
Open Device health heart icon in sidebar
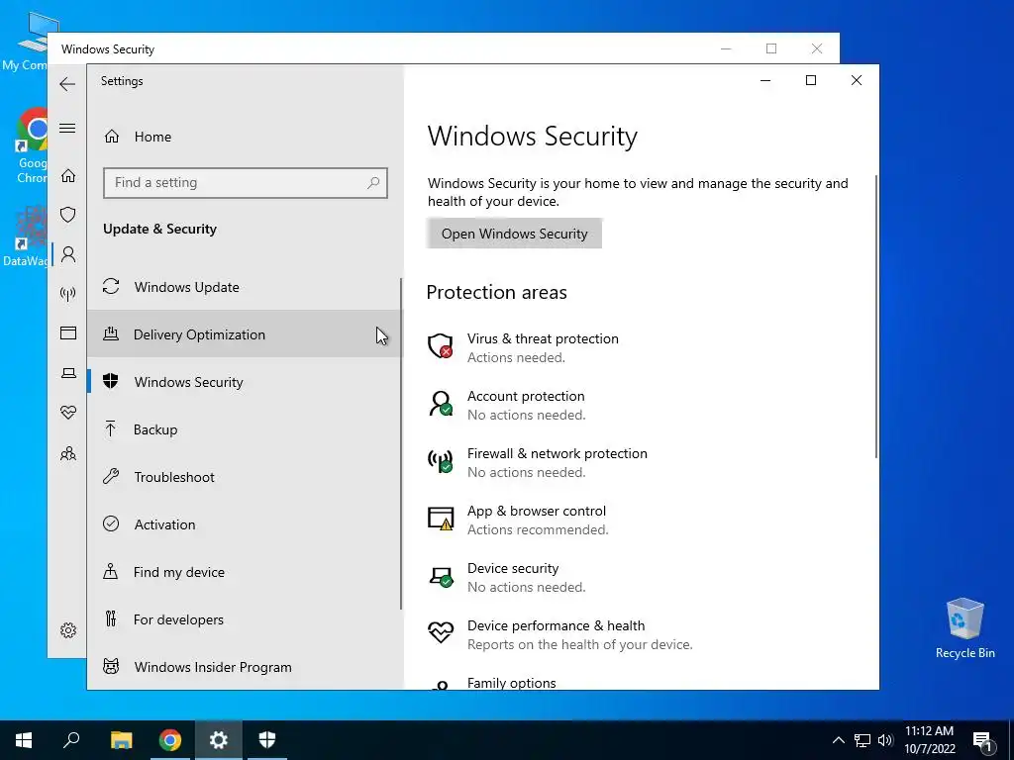click(x=68, y=413)
